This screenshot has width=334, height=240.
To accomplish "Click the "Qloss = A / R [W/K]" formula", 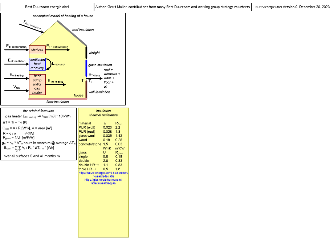I will (x=27, y=128).
